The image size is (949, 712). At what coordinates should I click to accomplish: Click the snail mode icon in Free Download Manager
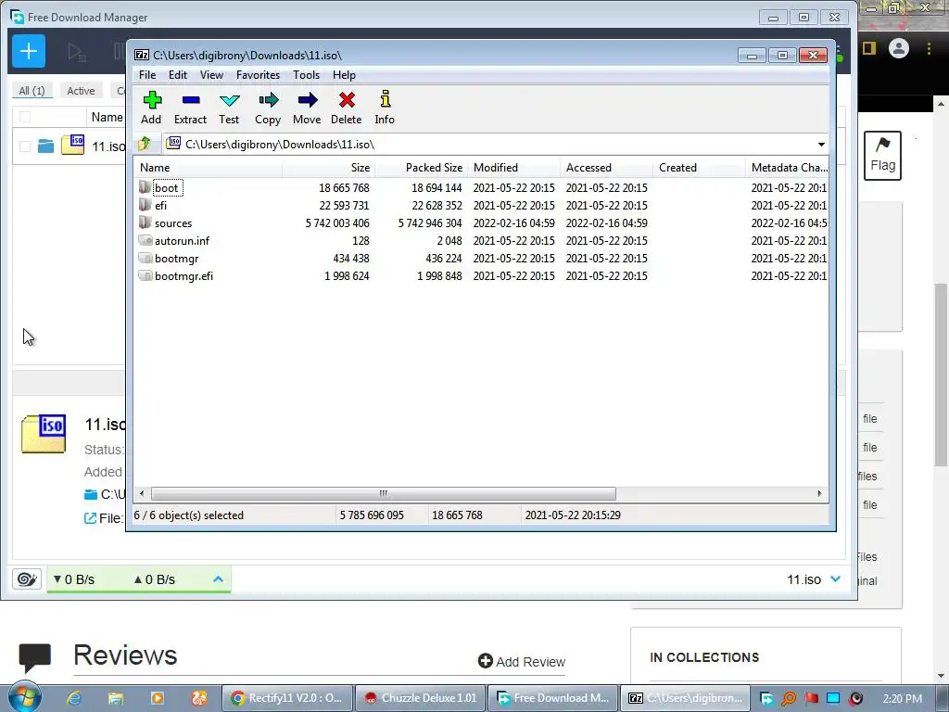(x=27, y=579)
